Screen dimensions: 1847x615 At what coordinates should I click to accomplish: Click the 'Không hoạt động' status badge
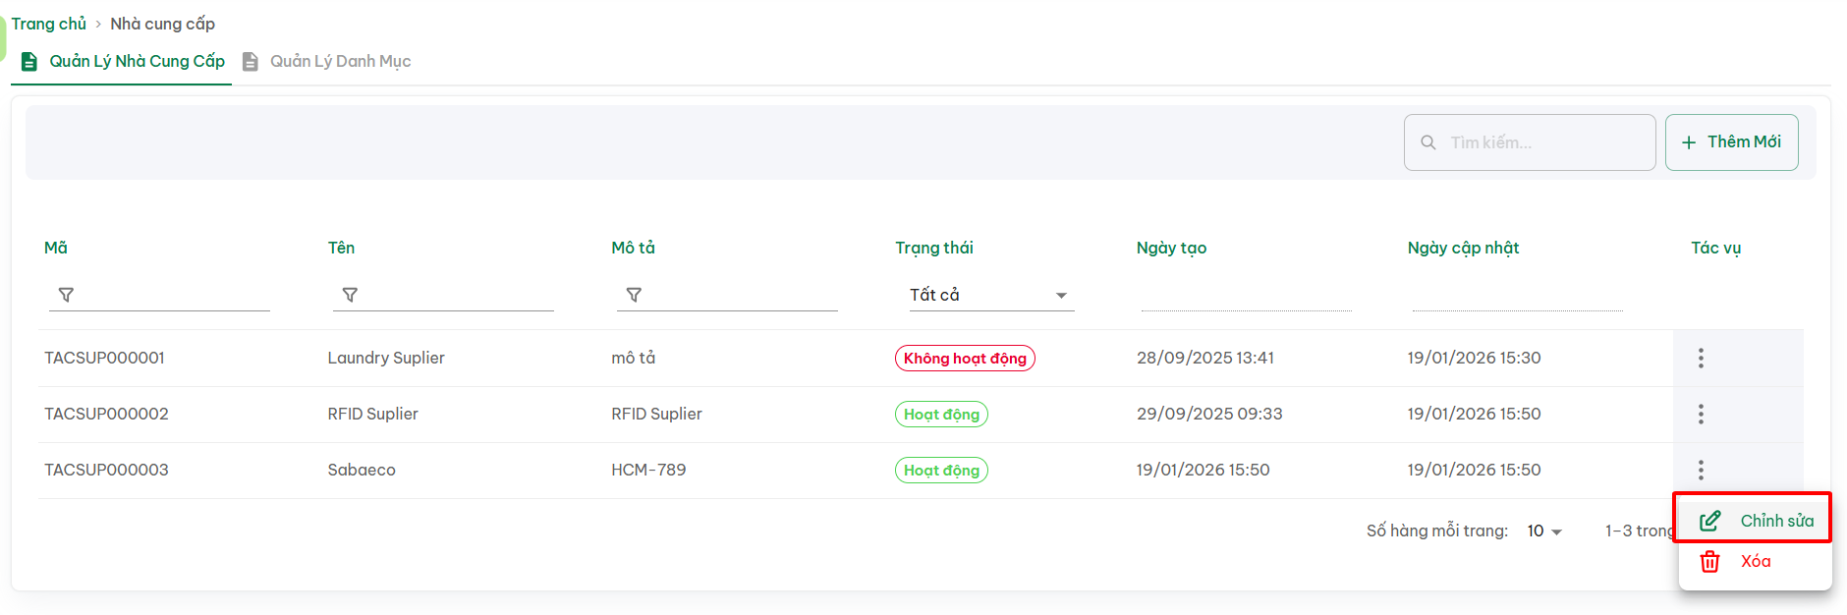click(965, 358)
